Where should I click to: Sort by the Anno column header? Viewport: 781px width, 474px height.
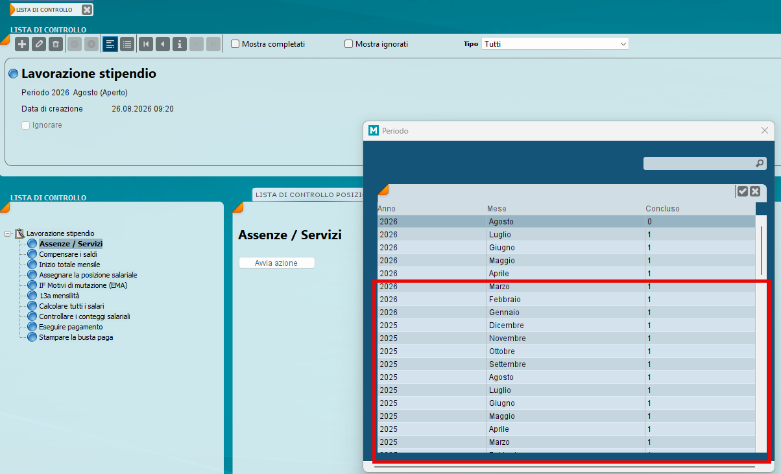(x=387, y=209)
